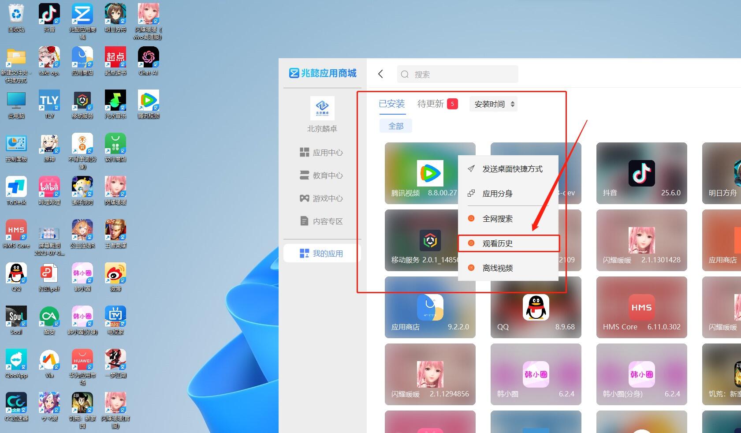The width and height of the screenshot is (741, 433).
Task: Open the HMS Core app tile
Action: [x=641, y=307]
